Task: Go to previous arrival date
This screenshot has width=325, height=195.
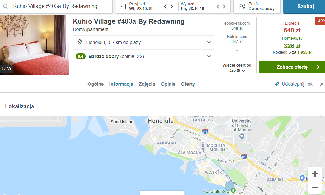Action: (x=166, y=6)
